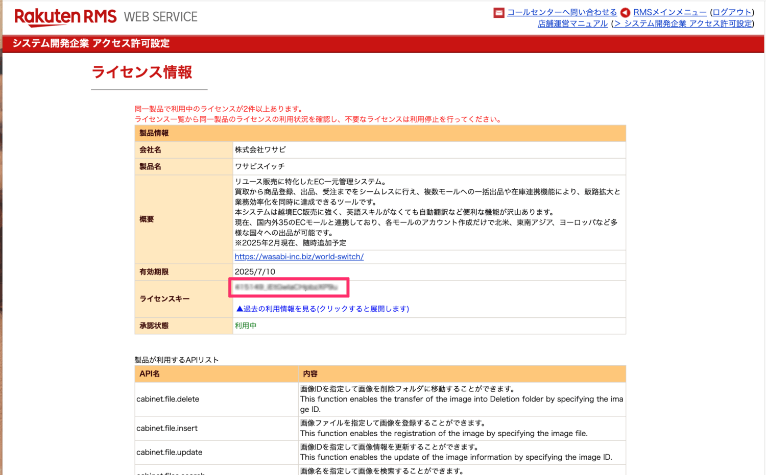The width and height of the screenshot is (766, 475).
Task: Click the product overview paragraph
Action: point(427,212)
